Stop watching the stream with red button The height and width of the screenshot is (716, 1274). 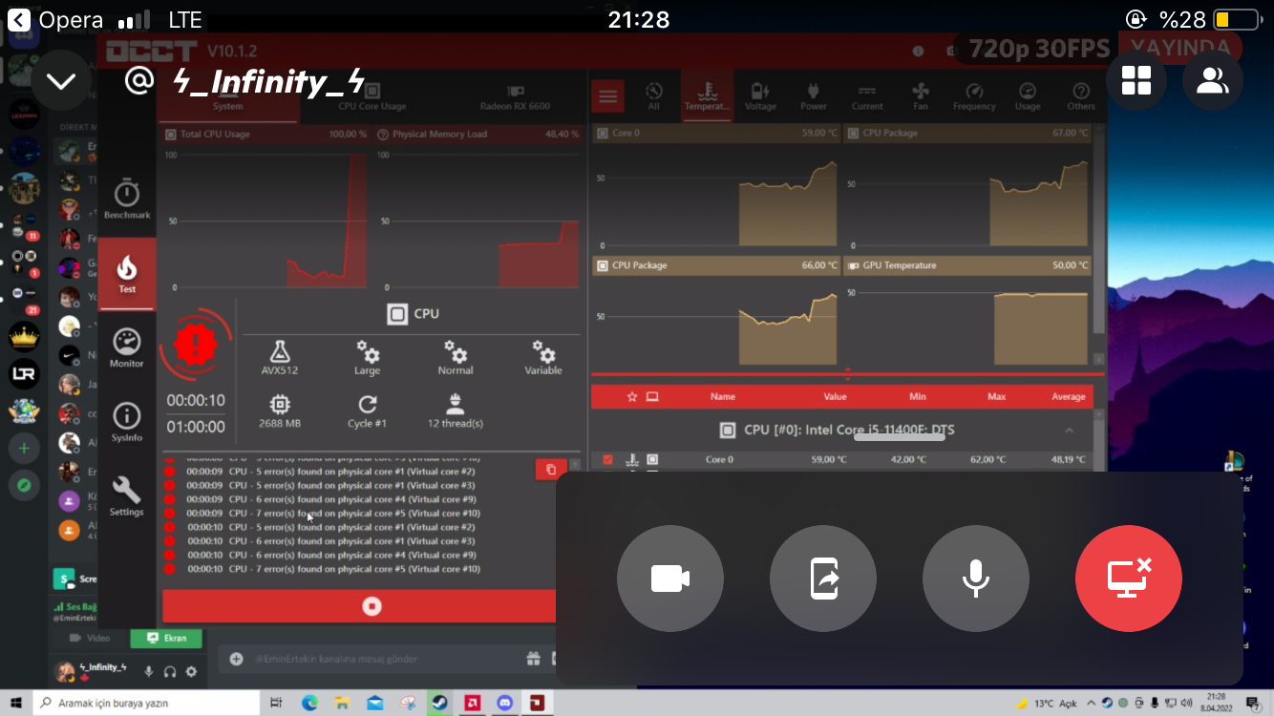click(1129, 579)
